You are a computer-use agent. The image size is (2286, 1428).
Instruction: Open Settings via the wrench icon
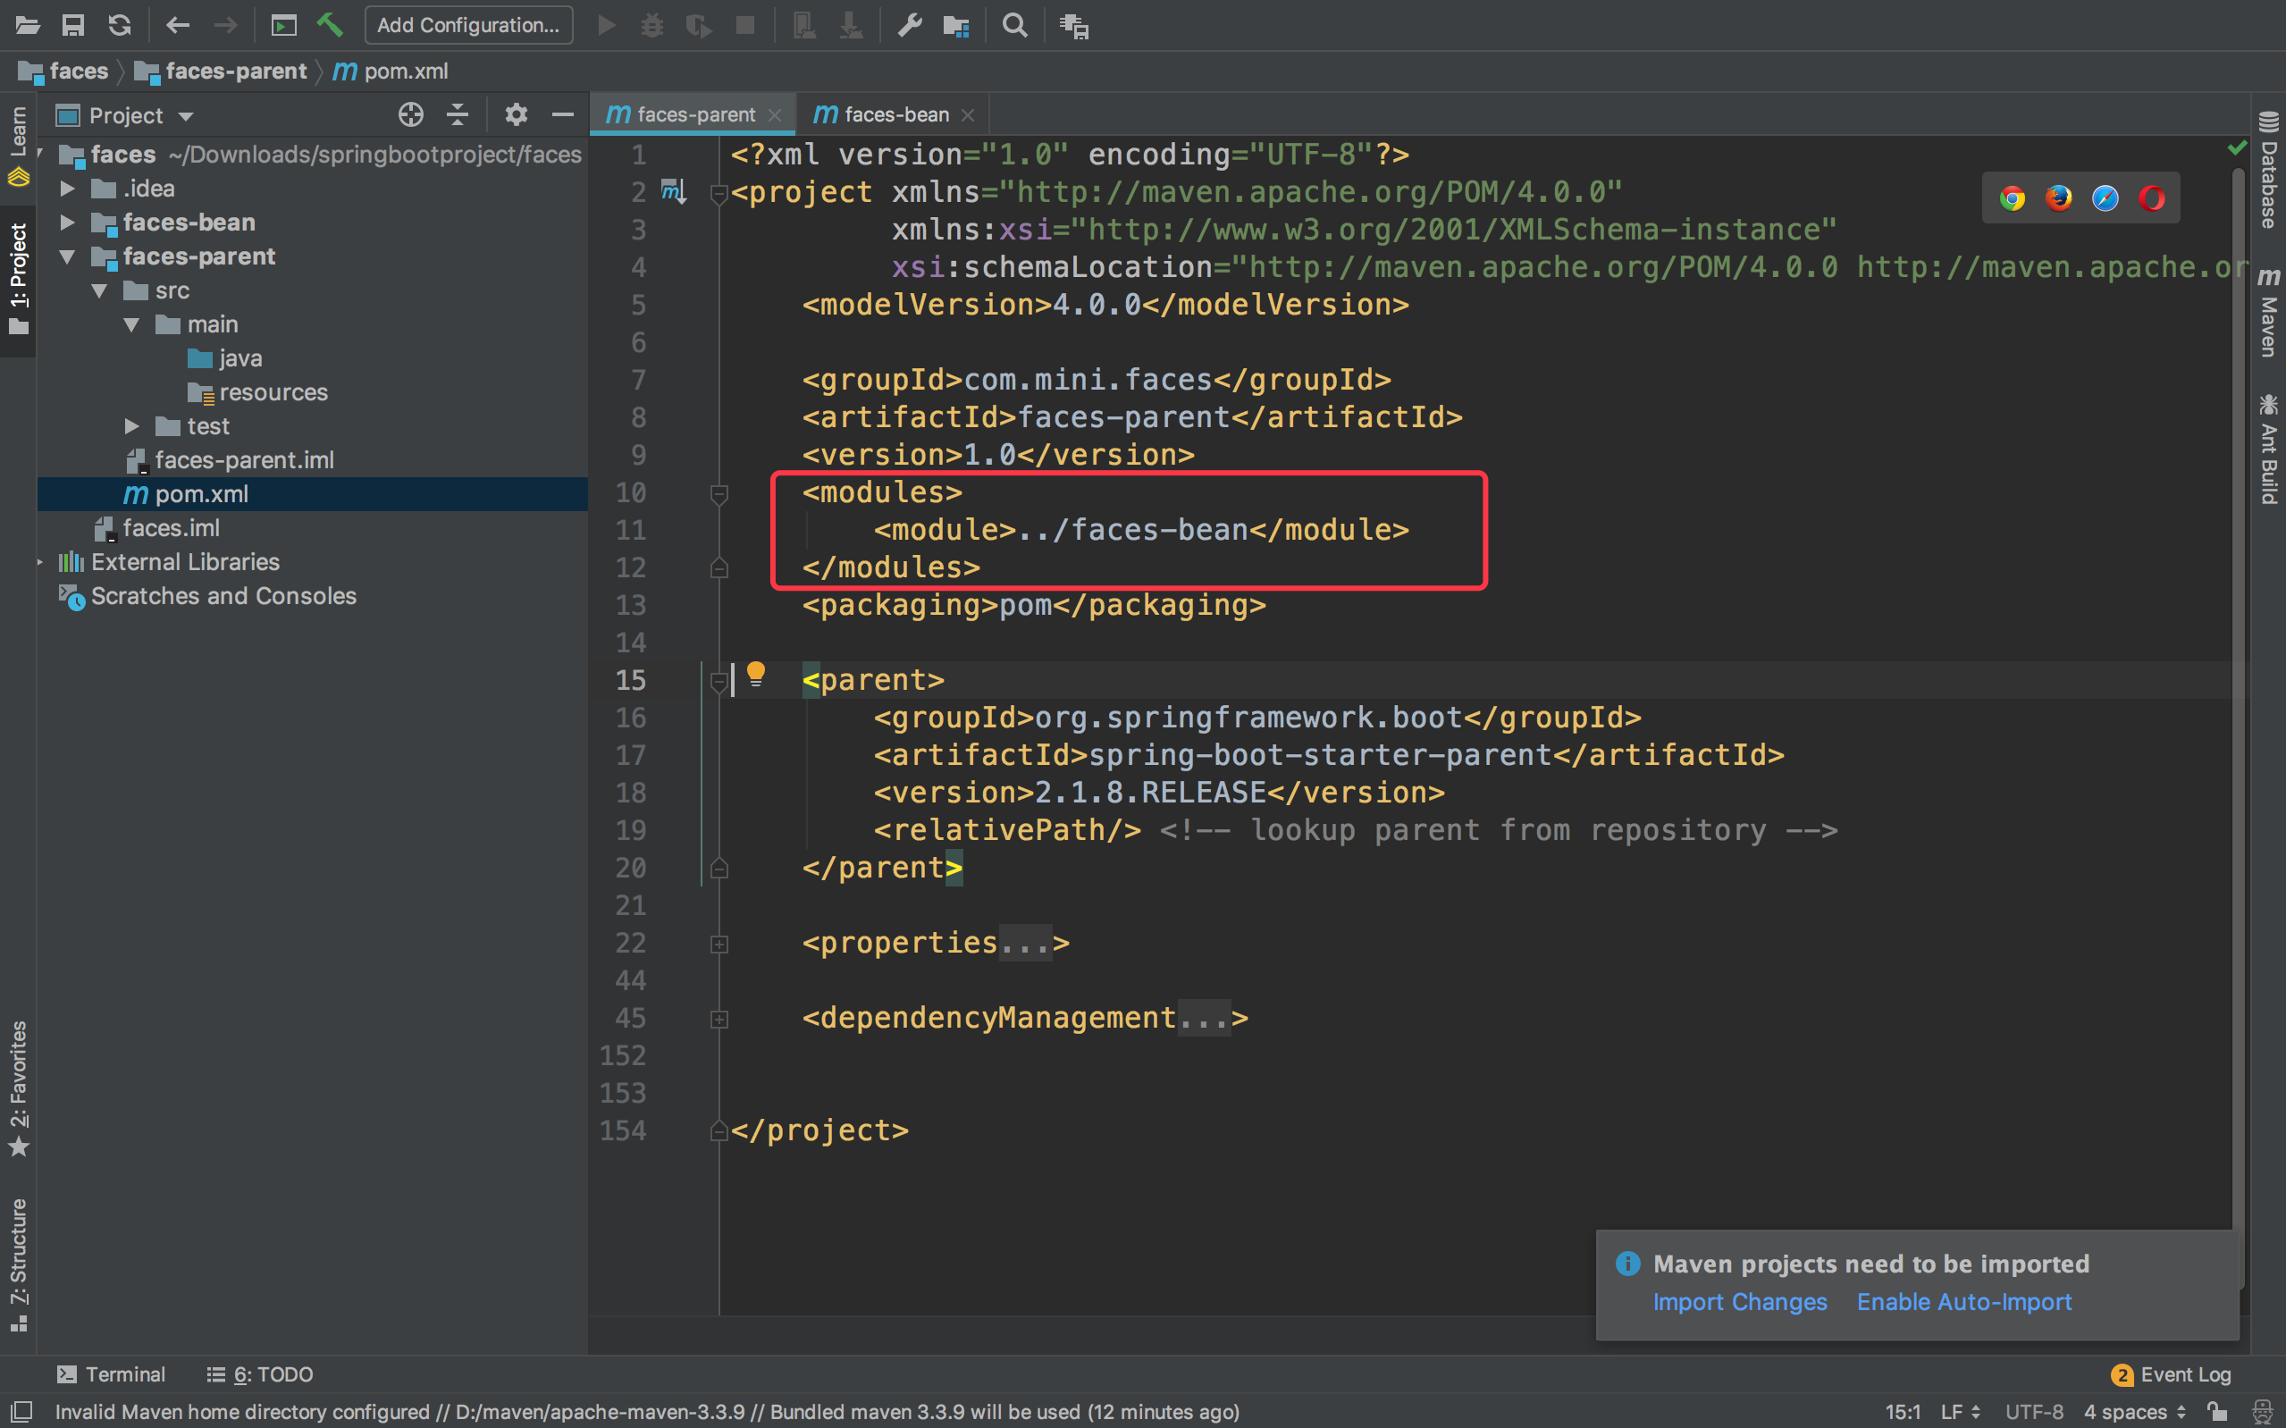click(908, 26)
